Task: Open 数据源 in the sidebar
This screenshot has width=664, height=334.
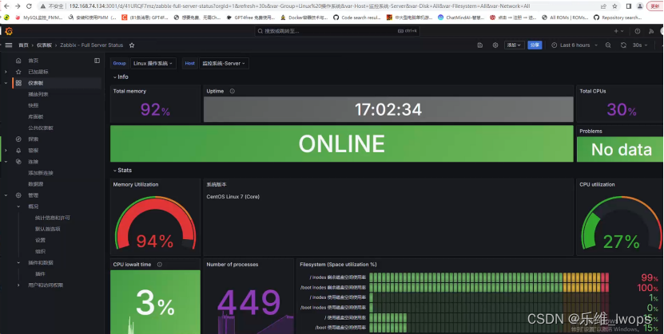Action: click(x=36, y=184)
